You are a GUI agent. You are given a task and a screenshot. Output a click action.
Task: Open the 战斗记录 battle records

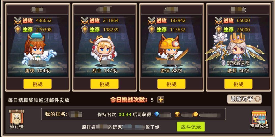tap(191, 127)
